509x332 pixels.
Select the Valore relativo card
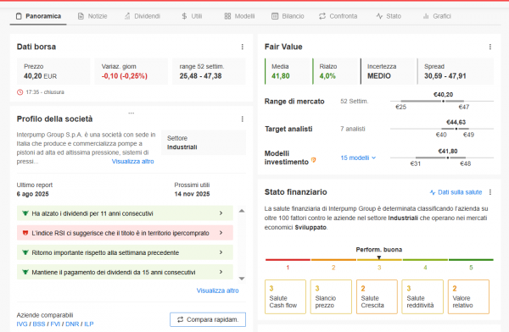coord(468,297)
